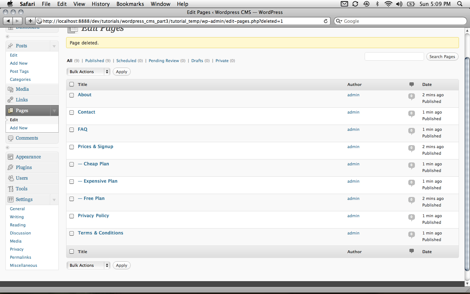Screen dimensions: 470x294
Task: Open Categories under Posts
Action: pyautogui.click(x=20, y=79)
